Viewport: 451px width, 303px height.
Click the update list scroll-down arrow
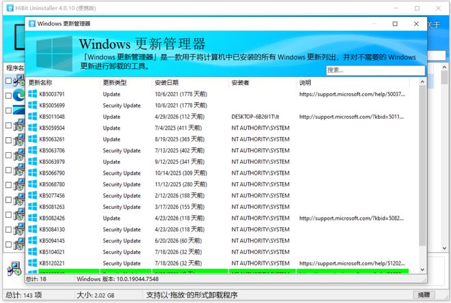tap(422, 270)
